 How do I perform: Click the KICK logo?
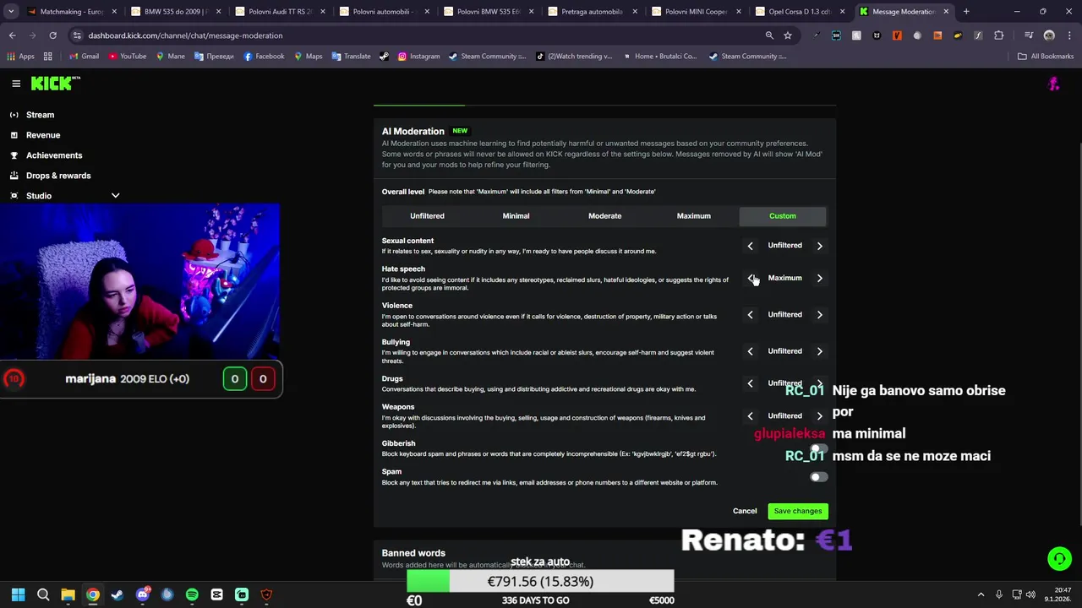click(x=55, y=83)
